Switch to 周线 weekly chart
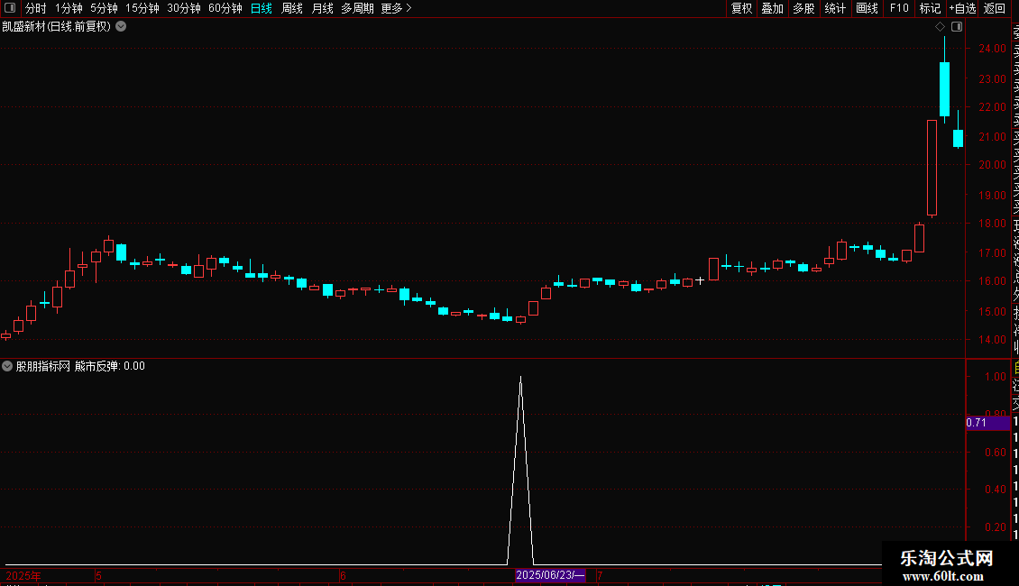Image resolution: width=1019 pixels, height=586 pixels. click(292, 8)
